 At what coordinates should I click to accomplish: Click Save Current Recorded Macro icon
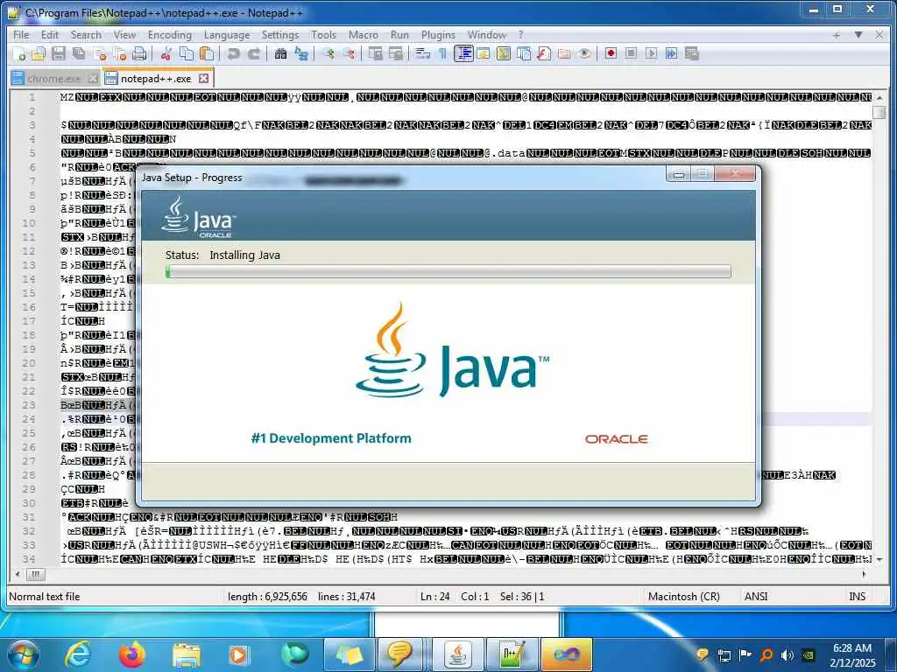coord(692,53)
